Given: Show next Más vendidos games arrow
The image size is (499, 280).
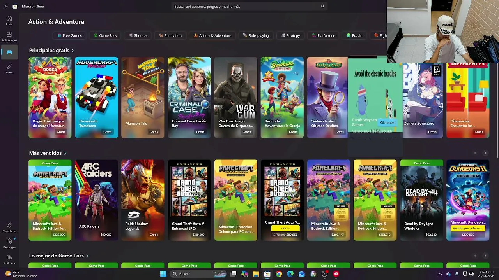Looking at the screenshot, I should click(485, 153).
